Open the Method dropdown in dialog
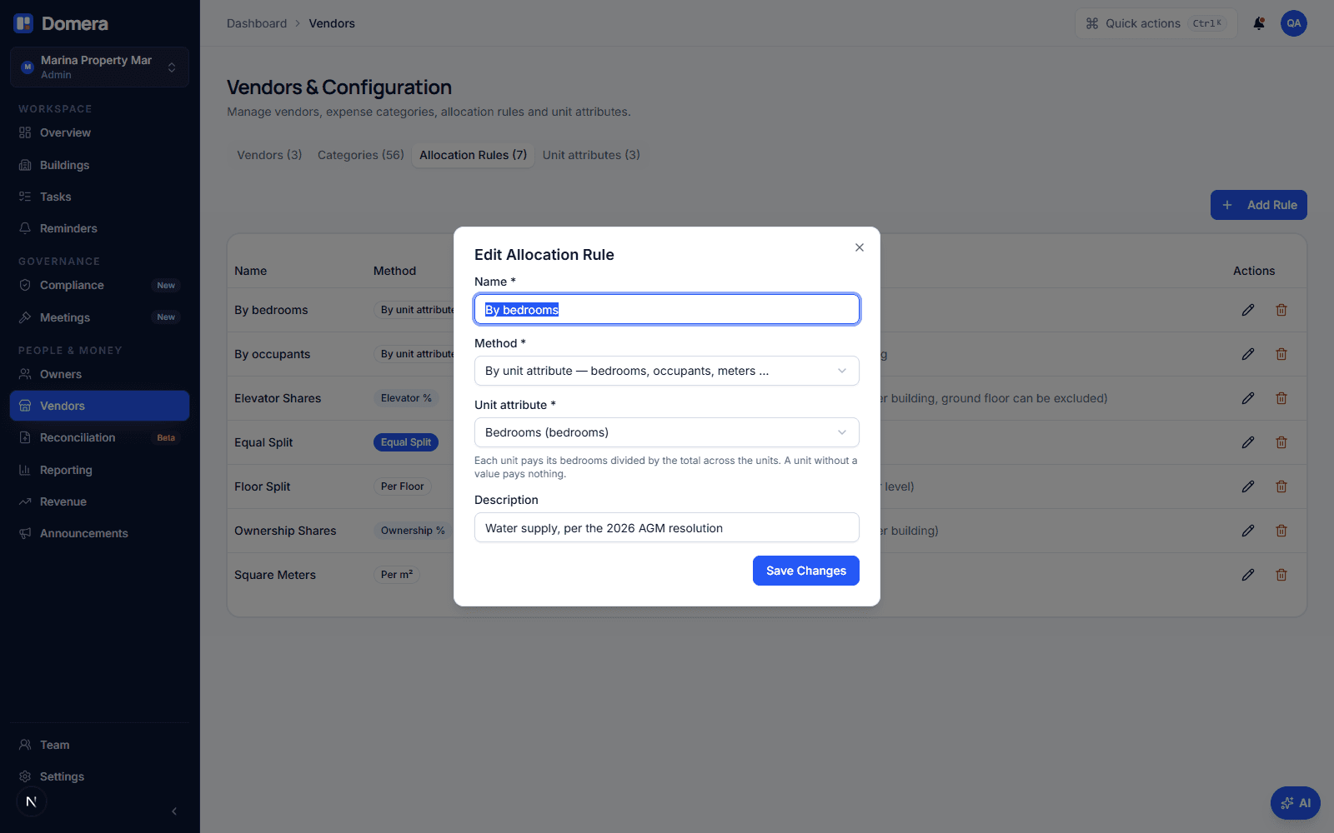 point(667,371)
